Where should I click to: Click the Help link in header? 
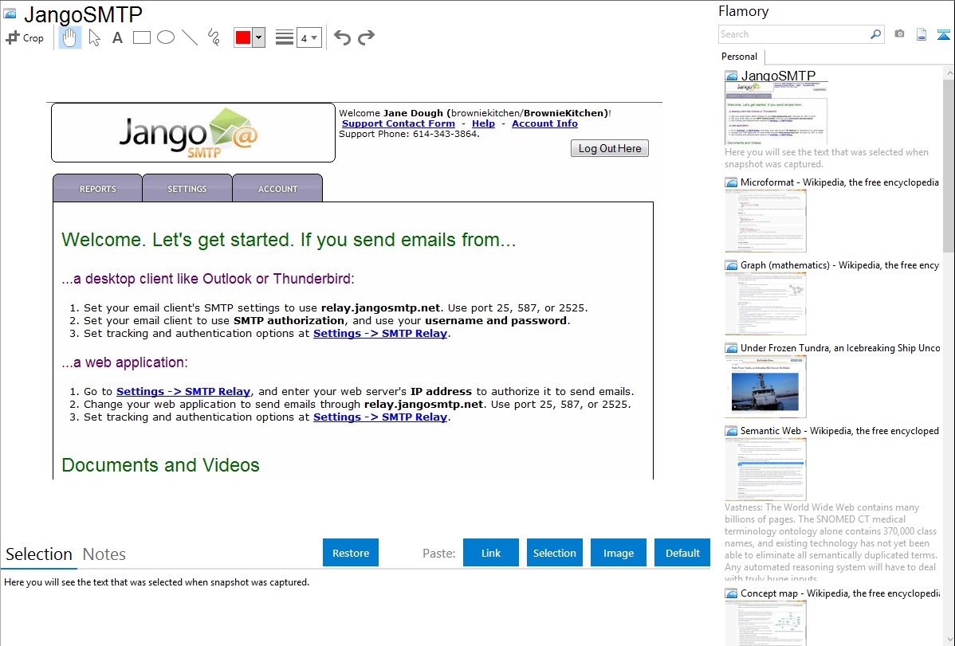click(484, 123)
